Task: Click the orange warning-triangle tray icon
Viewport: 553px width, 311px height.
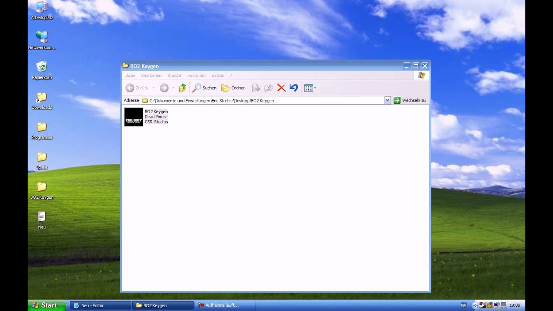Action: pyautogui.click(x=489, y=305)
